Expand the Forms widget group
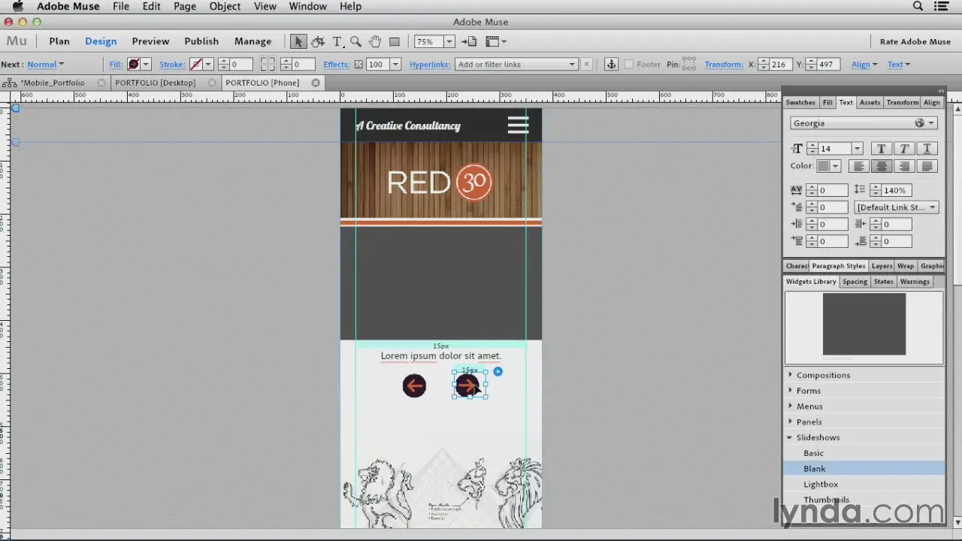The width and height of the screenshot is (962, 541). pos(790,391)
